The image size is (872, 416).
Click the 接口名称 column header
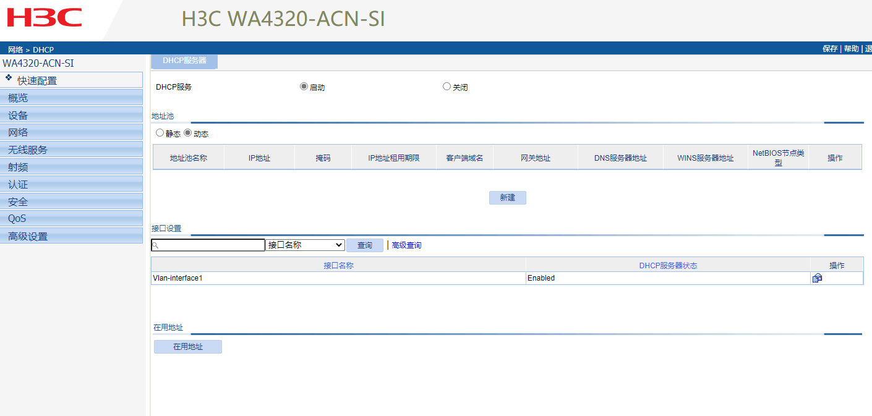click(x=338, y=265)
